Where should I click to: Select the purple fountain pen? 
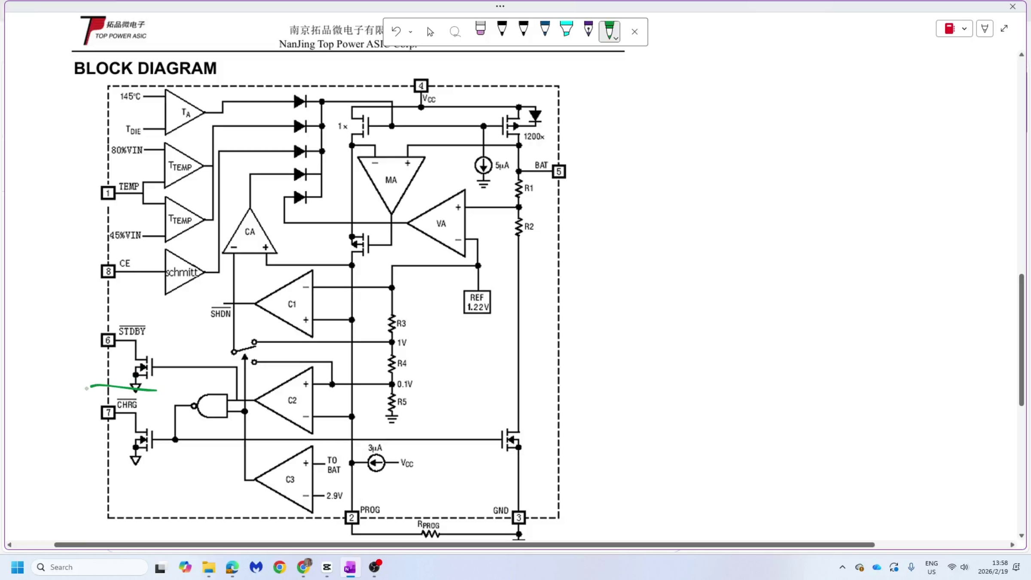pyautogui.click(x=588, y=29)
